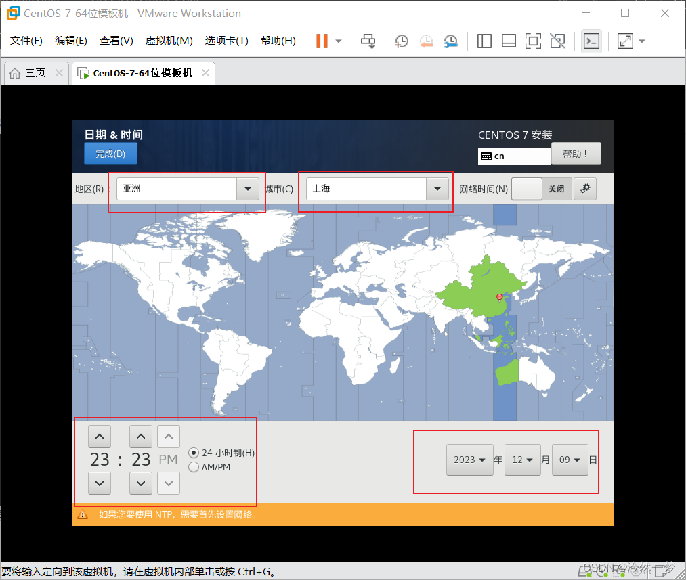Increase the minute value
Image resolution: width=686 pixels, height=580 pixels.
pyautogui.click(x=140, y=437)
